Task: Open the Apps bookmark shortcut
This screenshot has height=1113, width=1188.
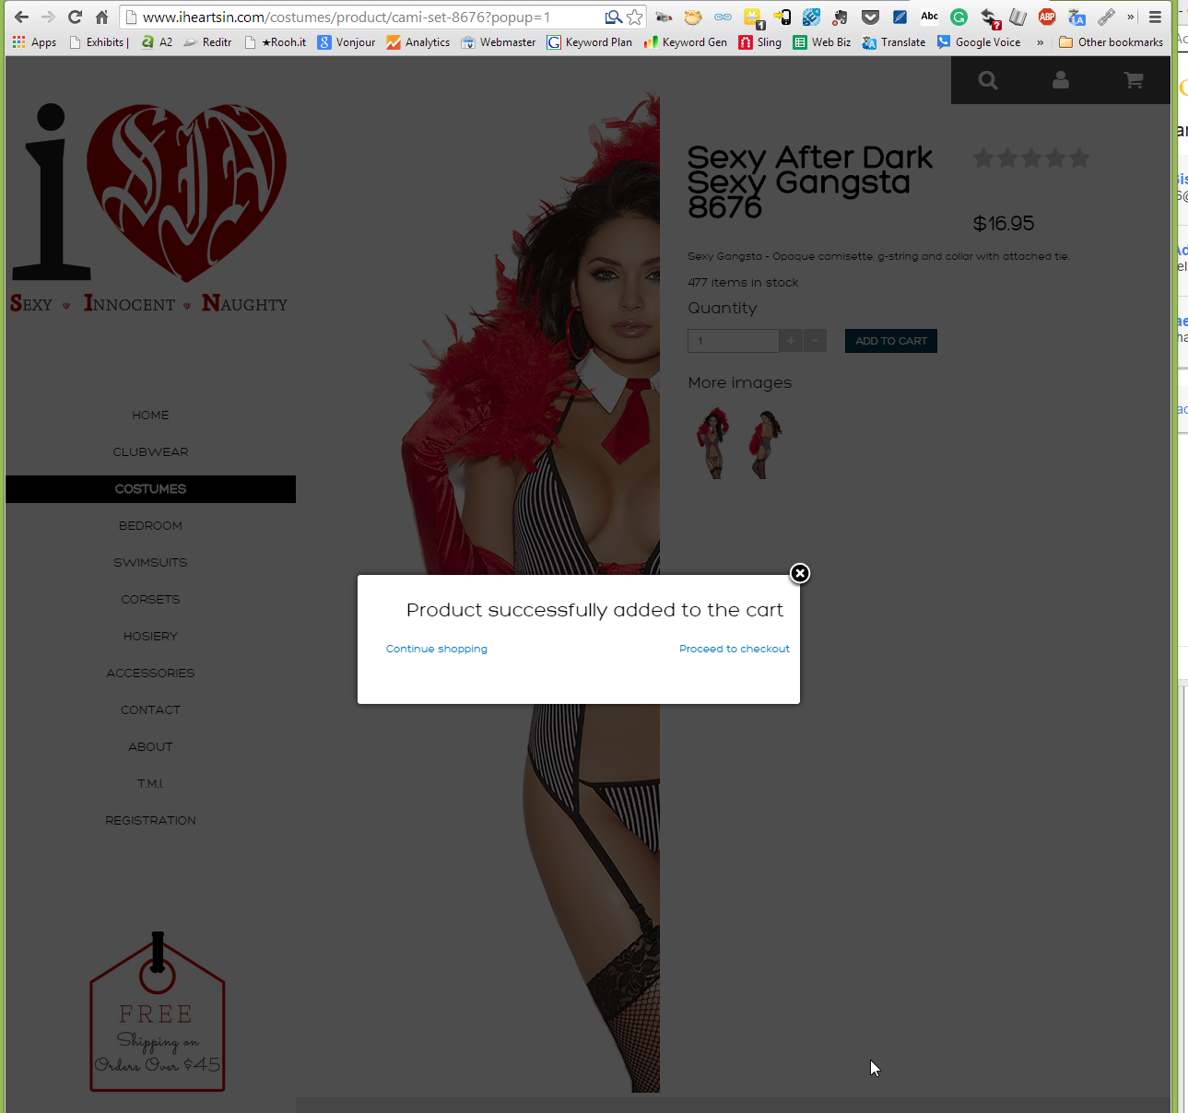Action: coord(34,42)
